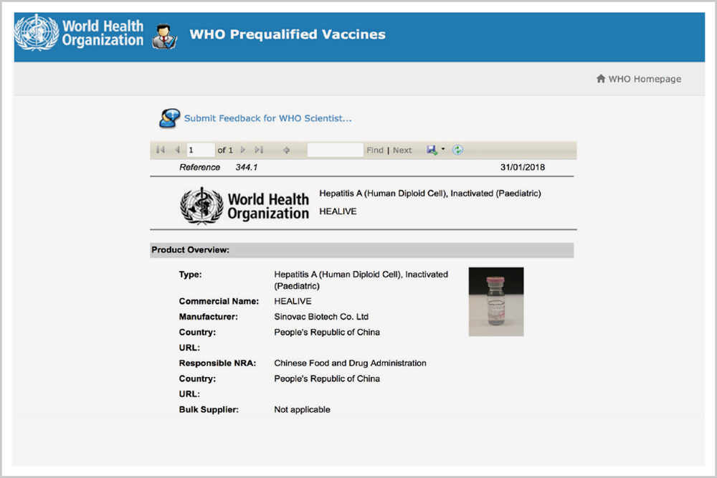The image size is (717, 478).
Task: Click the HEALIVE commercial name value
Action: pos(293,301)
